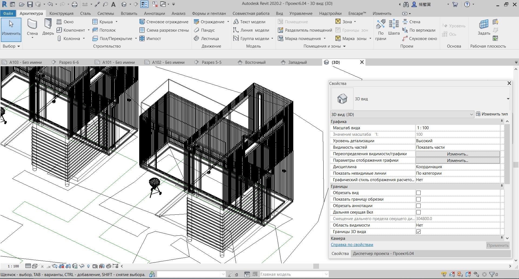
Task: Select the Дверь (Door) tool icon
Action: tap(48, 24)
